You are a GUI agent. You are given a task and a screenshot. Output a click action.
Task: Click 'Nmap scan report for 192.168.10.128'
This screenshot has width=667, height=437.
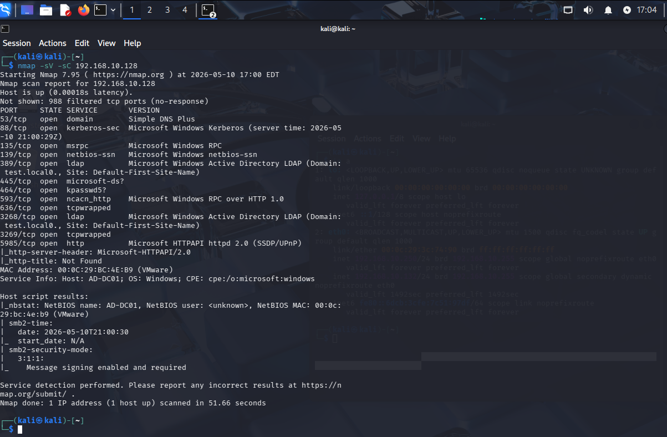(x=78, y=84)
